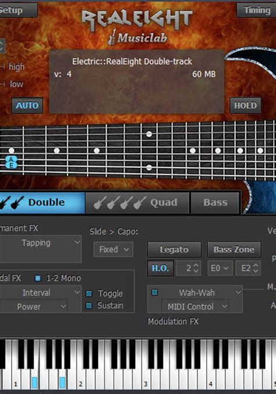The width and height of the screenshot is (276, 394).
Task: Click the Musiclab guitar logo icon
Action: coord(113,37)
